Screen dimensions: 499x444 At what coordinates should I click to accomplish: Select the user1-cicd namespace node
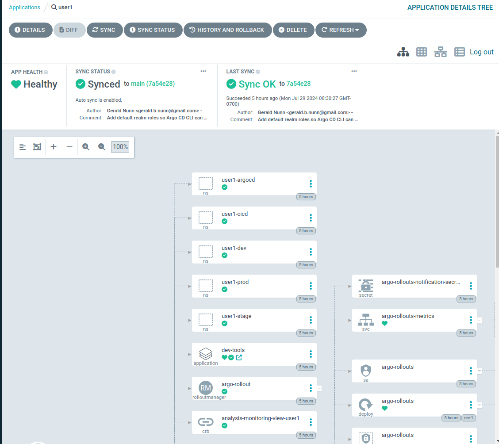(254, 218)
